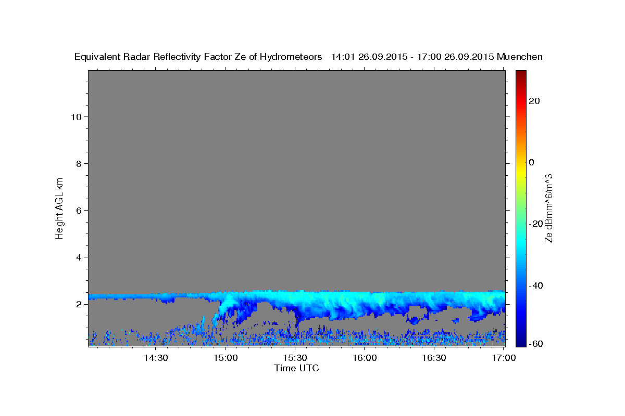
Task: Click the '15:30' time tick label
Action: [x=295, y=358]
